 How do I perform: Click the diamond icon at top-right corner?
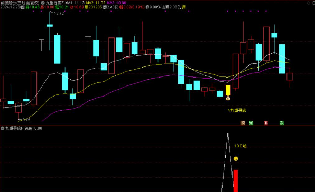pyautogui.click(x=309, y=3)
